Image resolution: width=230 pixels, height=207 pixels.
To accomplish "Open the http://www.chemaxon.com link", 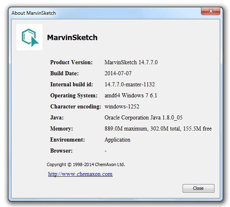I will point(80,174).
